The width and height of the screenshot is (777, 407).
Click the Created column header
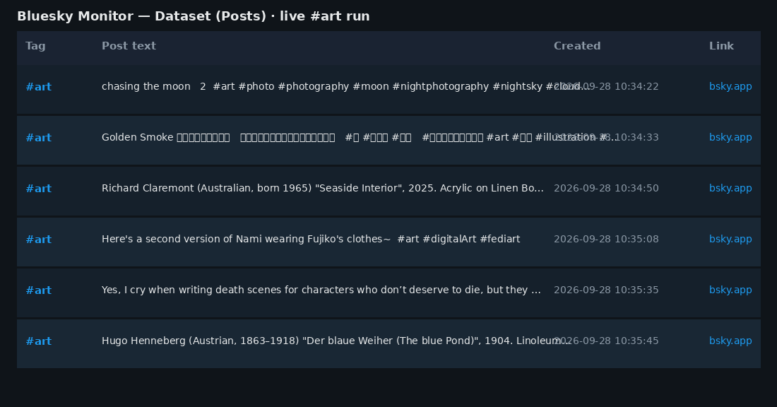pyautogui.click(x=577, y=46)
